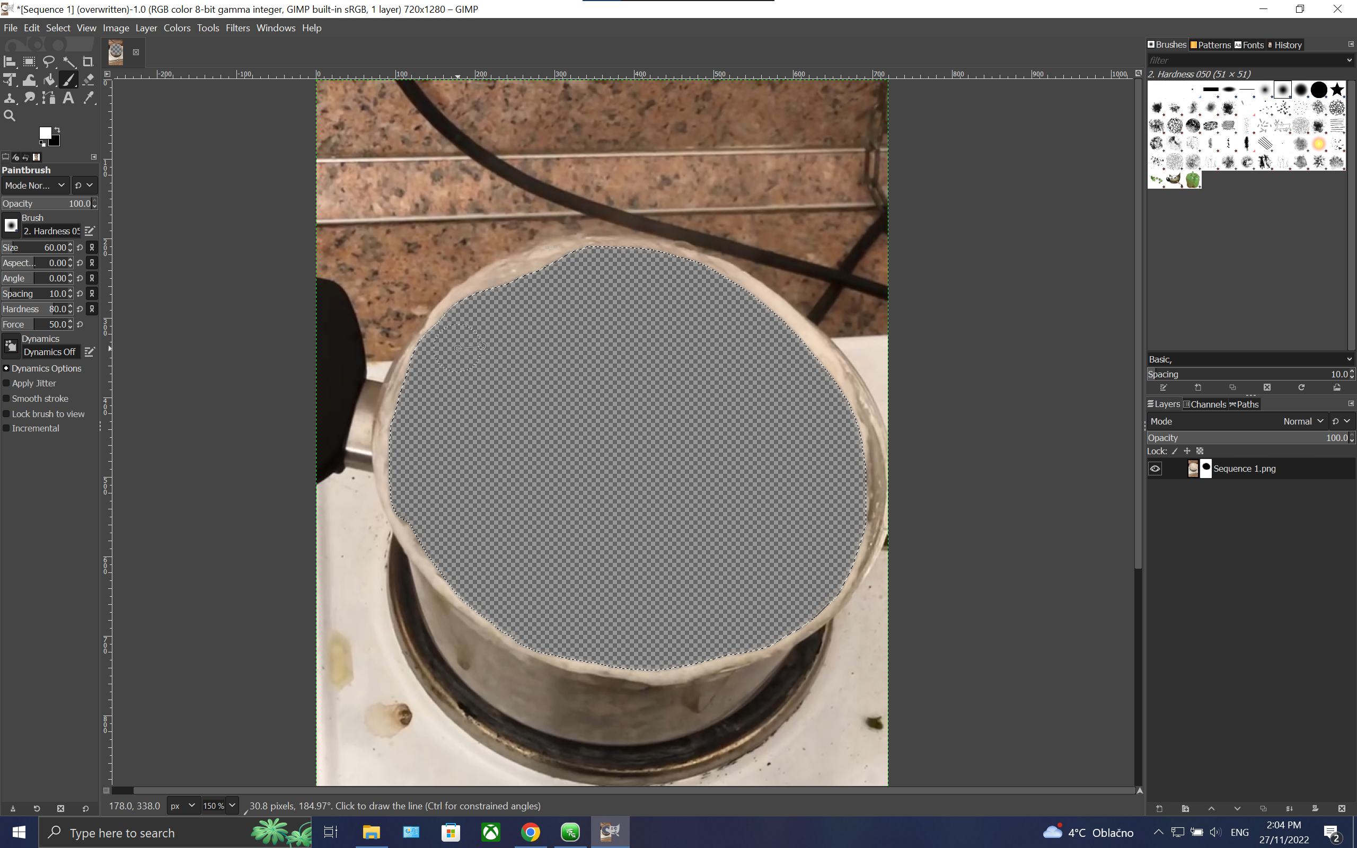Open the px units dropdown
The width and height of the screenshot is (1357, 848).
(183, 806)
